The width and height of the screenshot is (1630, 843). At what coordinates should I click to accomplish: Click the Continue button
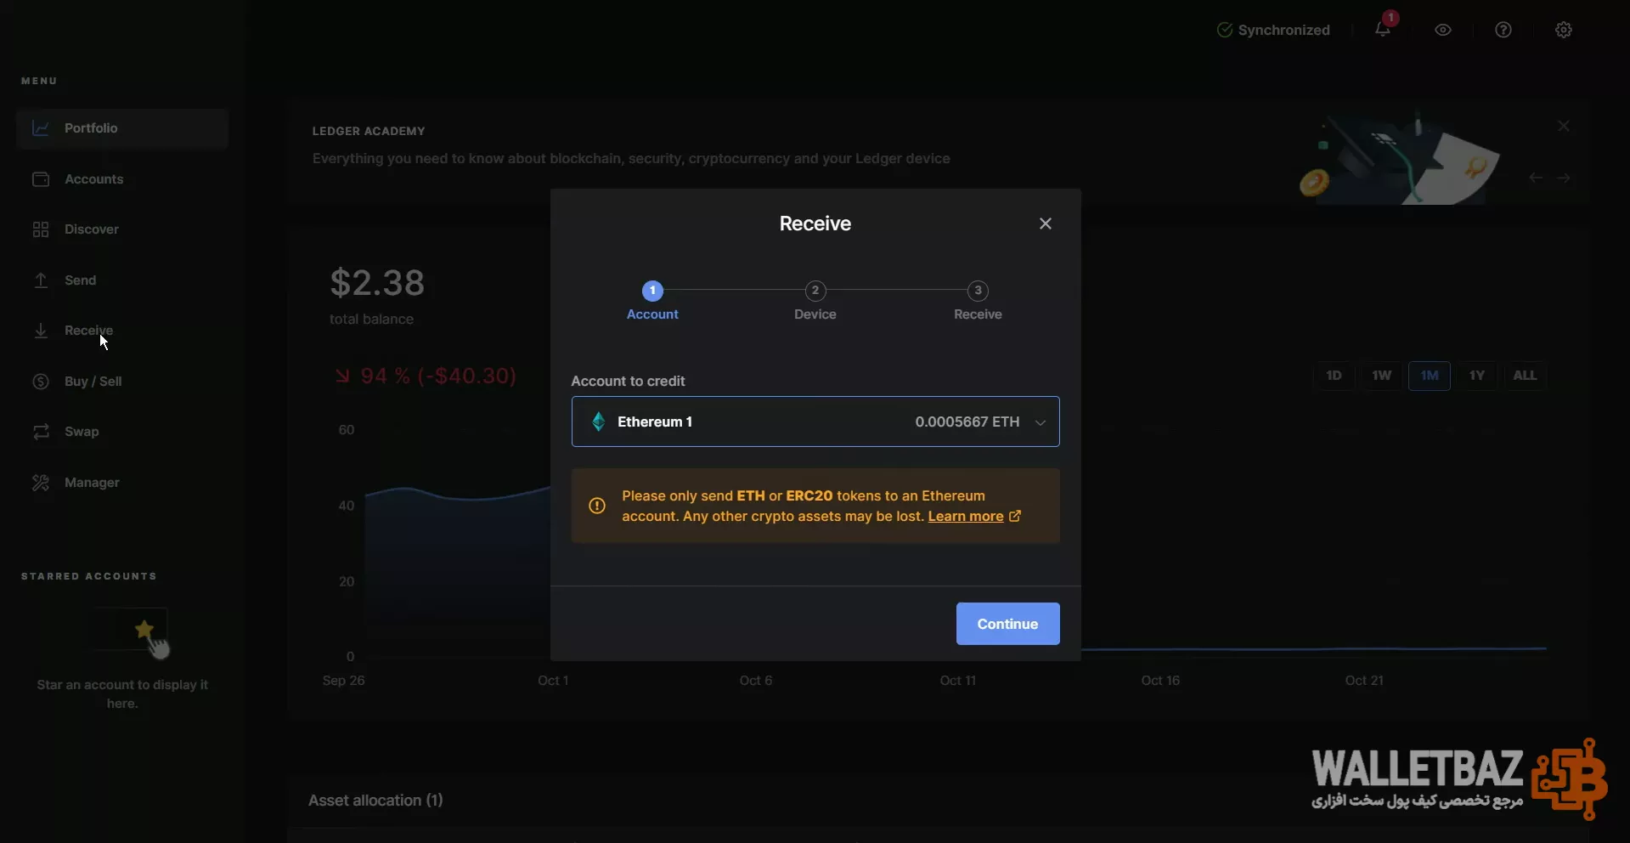tap(1007, 624)
